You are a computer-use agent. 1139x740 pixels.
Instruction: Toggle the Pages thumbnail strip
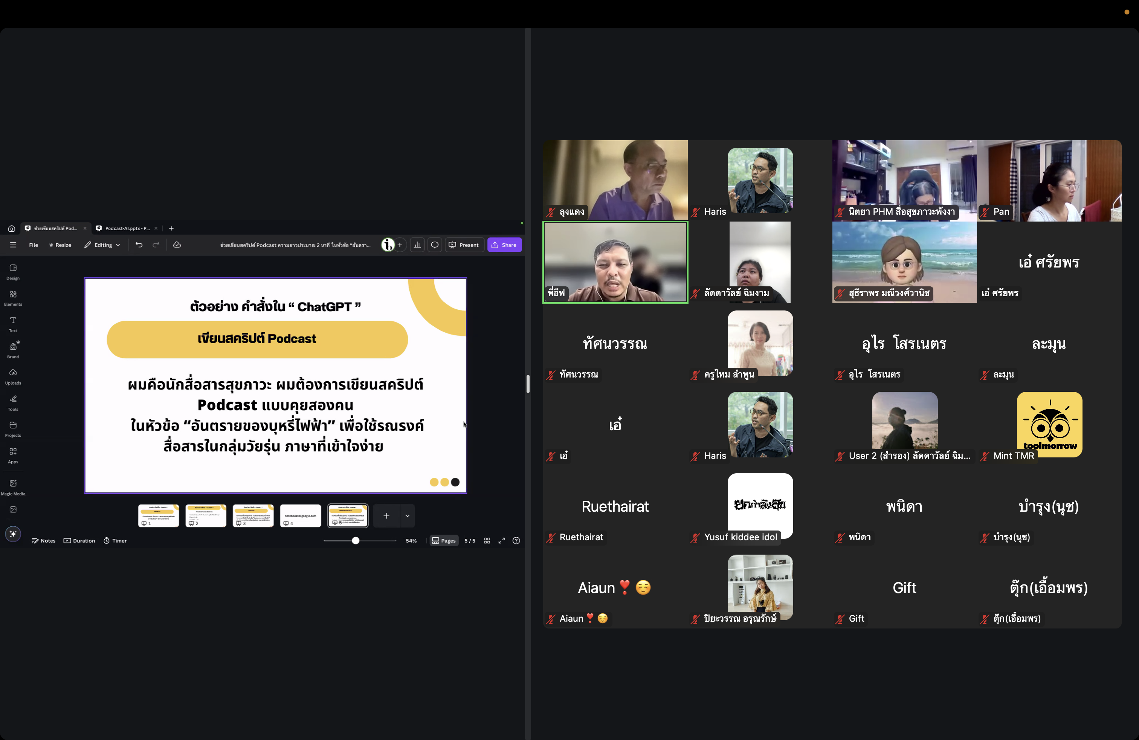click(444, 540)
